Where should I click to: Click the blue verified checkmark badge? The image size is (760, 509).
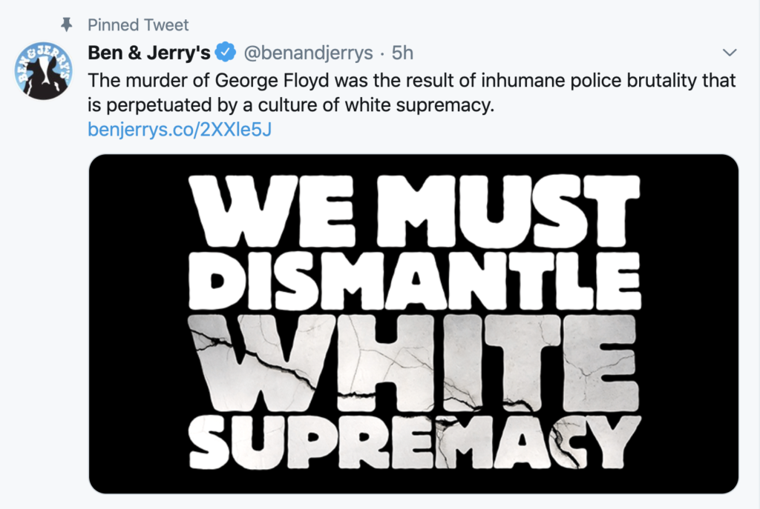[226, 53]
